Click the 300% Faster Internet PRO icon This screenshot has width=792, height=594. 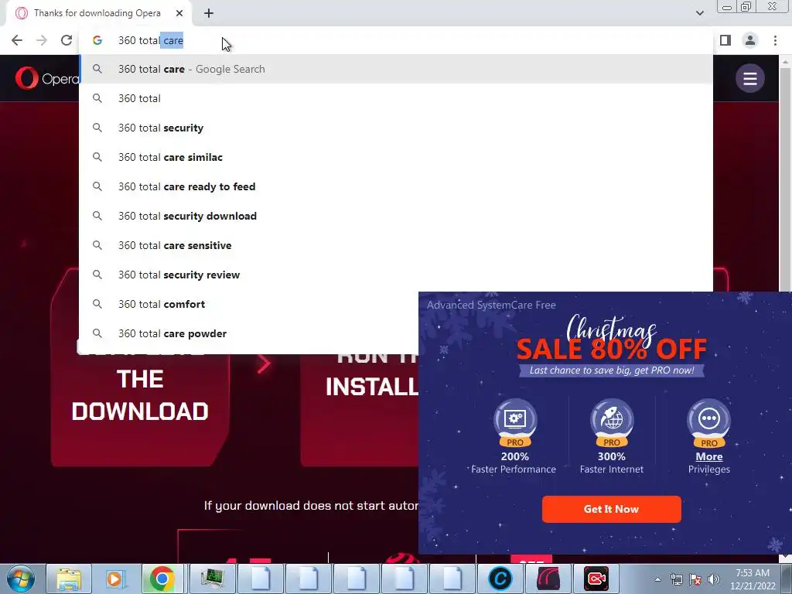pos(612,423)
